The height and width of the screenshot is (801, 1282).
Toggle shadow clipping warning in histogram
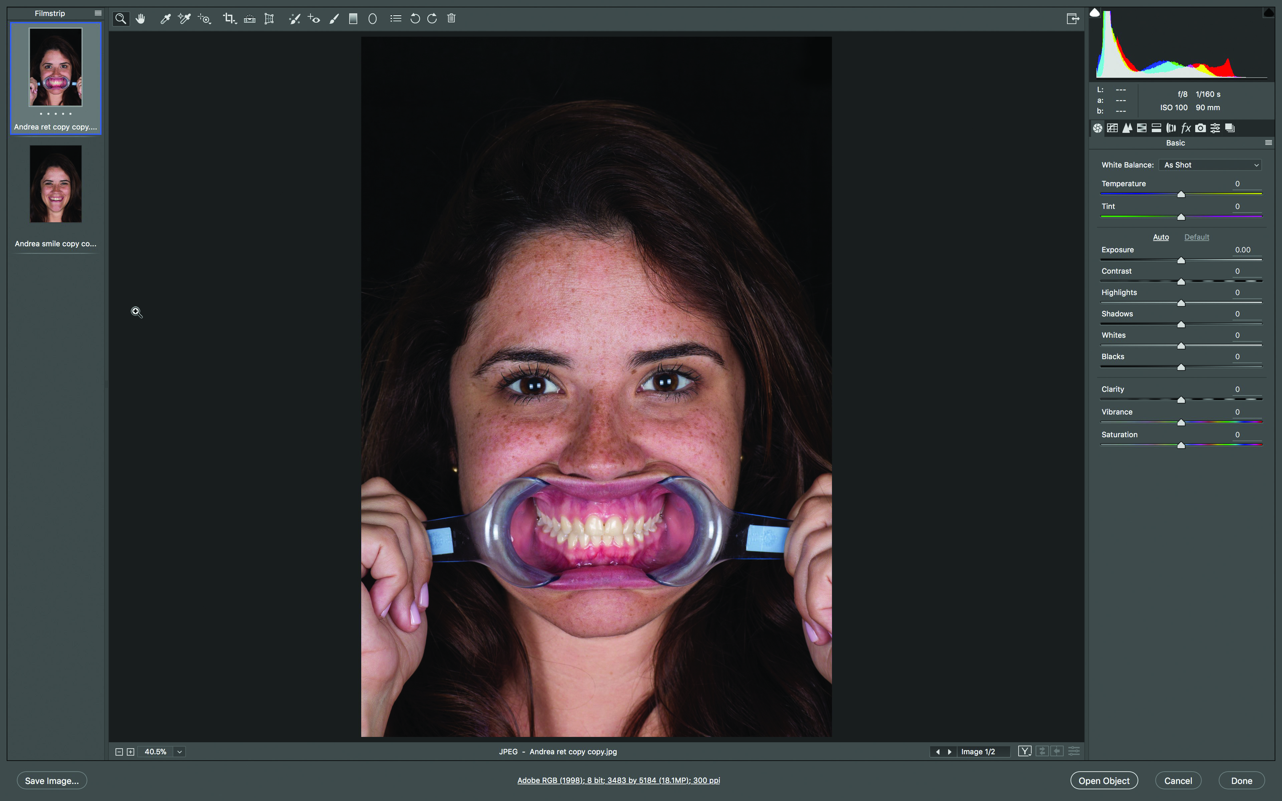click(1094, 13)
